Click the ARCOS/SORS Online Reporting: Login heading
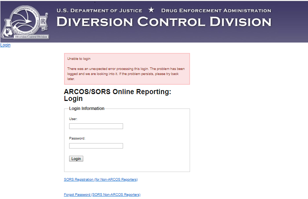The width and height of the screenshot is (308, 199). point(118,95)
